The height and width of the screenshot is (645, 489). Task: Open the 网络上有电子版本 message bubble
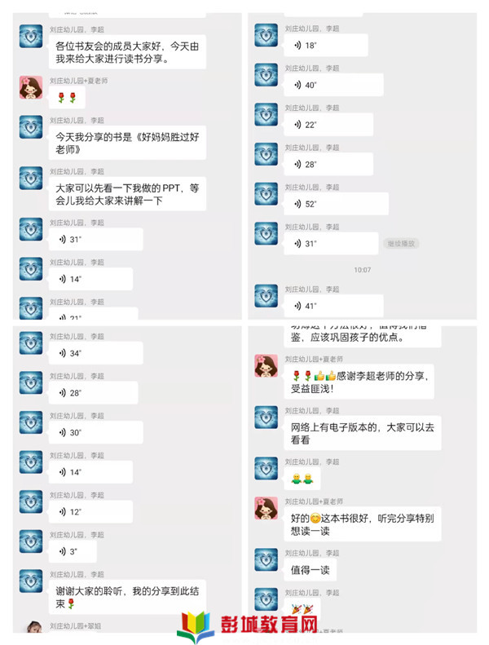[x=363, y=433]
